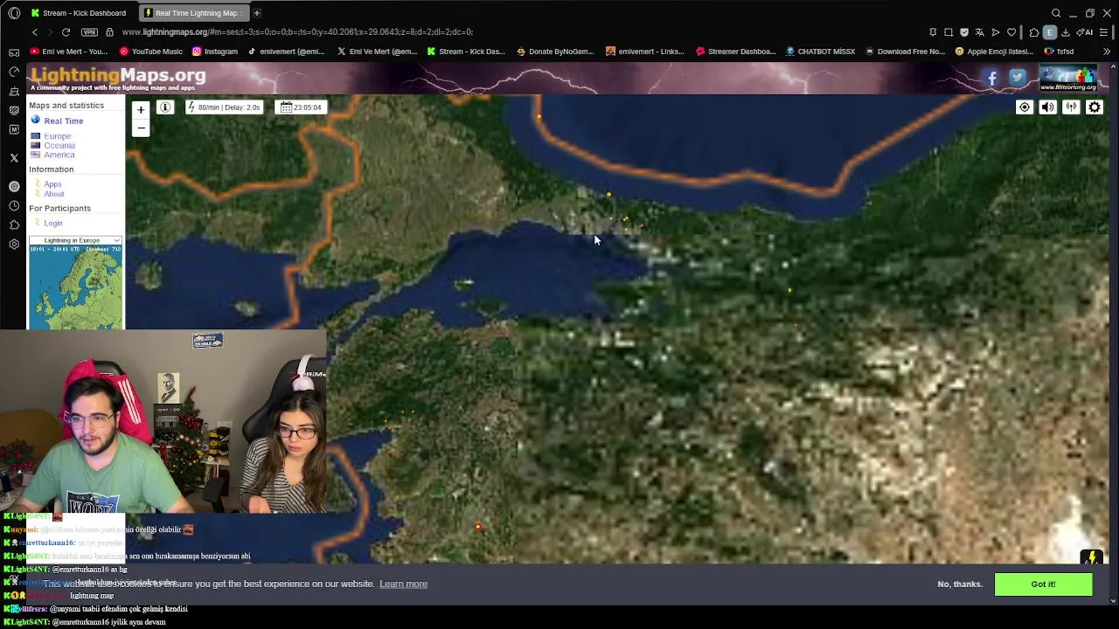Screen dimensions: 1119x629
Task: Zoom out the lightning map
Action: tap(141, 128)
